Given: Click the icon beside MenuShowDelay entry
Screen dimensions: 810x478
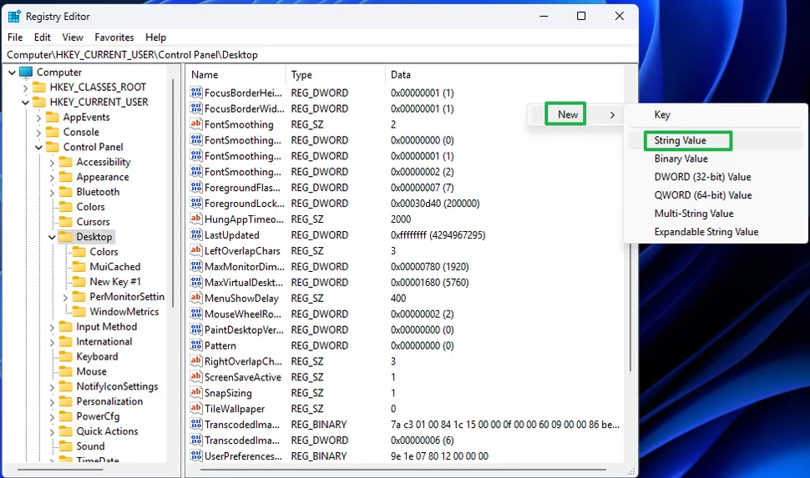Looking at the screenshot, I should tap(196, 299).
